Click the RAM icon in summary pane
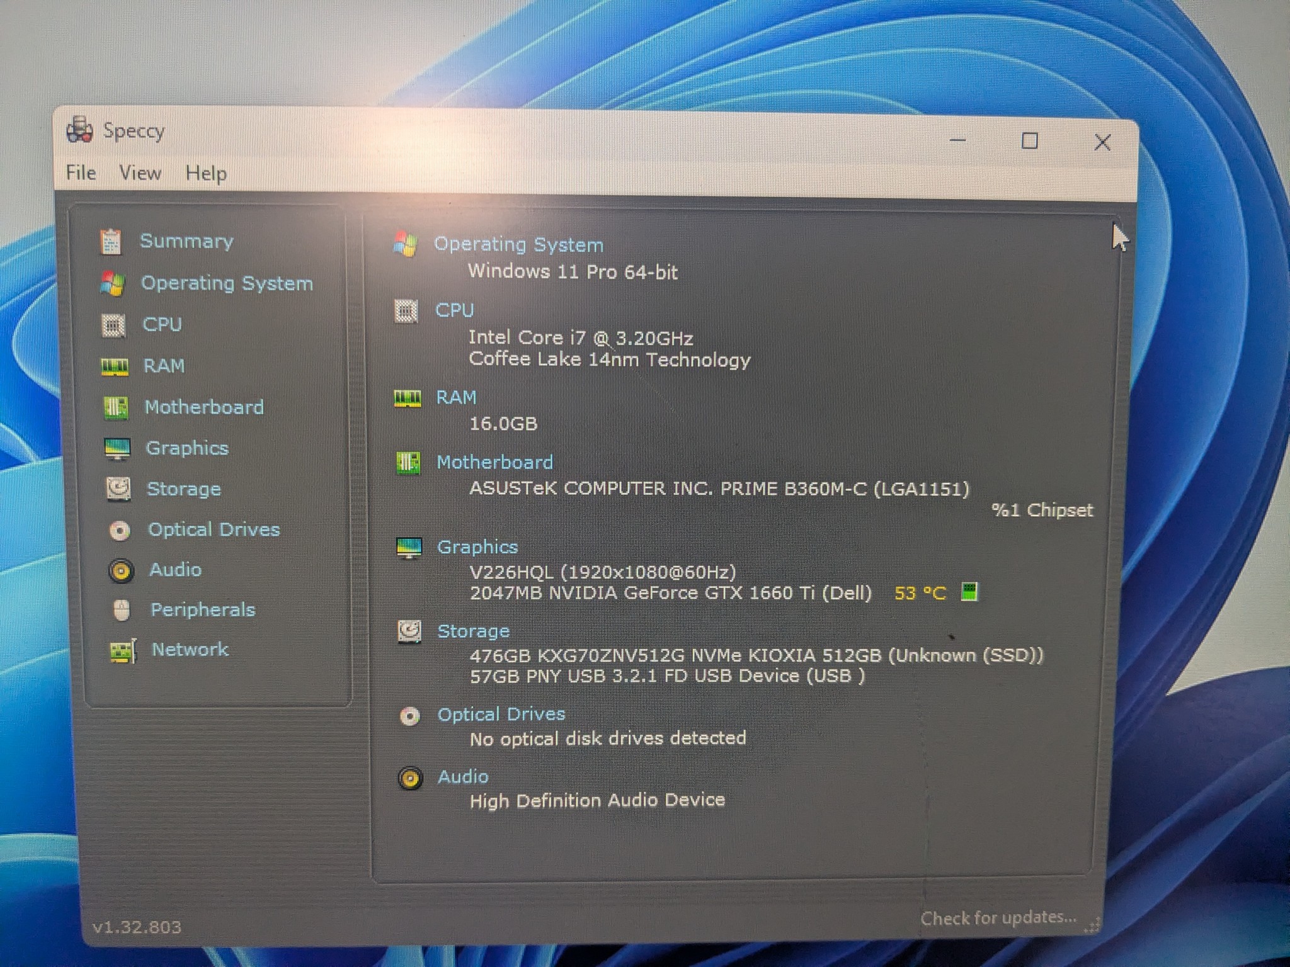The height and width of the screenshot is (967, 1290). click(407, 398)
